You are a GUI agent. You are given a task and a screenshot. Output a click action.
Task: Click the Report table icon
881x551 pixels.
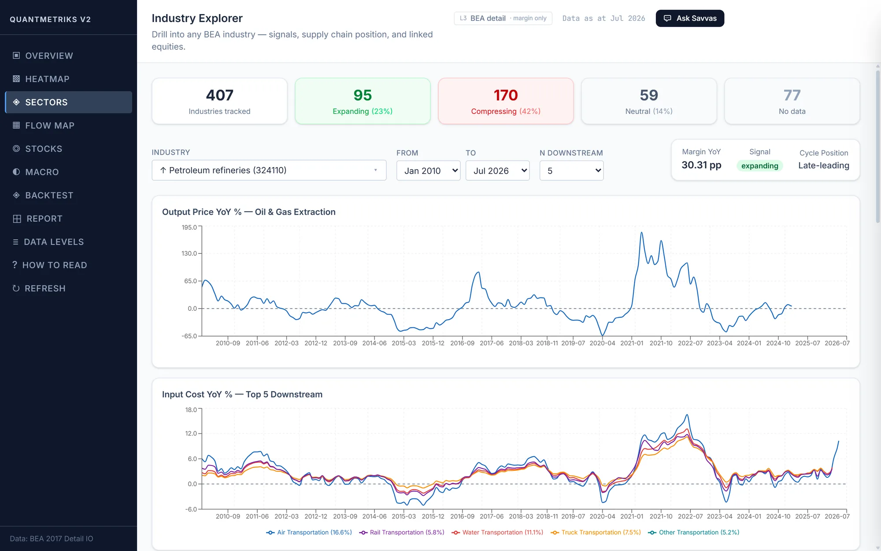pos(17,219)
